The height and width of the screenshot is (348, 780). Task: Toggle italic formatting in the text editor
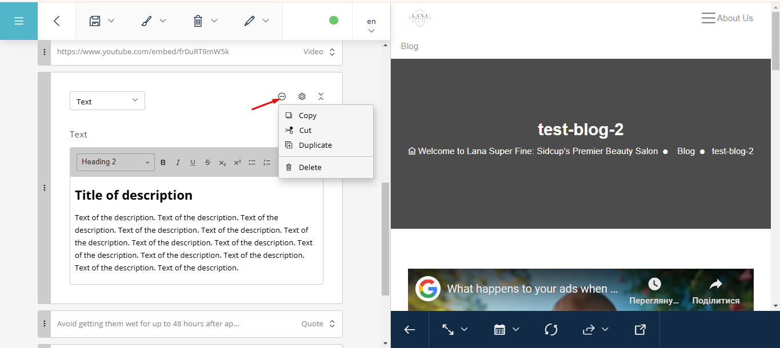pos(178,163)
